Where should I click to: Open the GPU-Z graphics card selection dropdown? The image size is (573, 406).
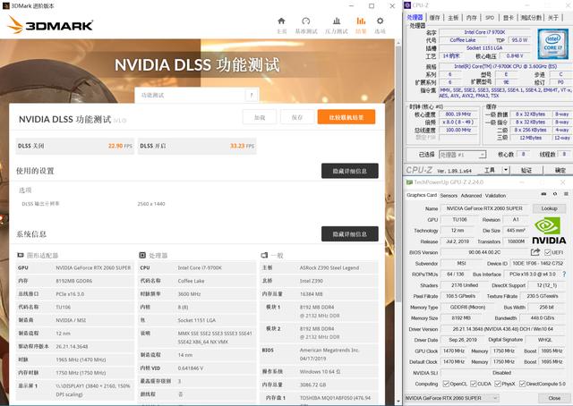(x=451, y=398)
